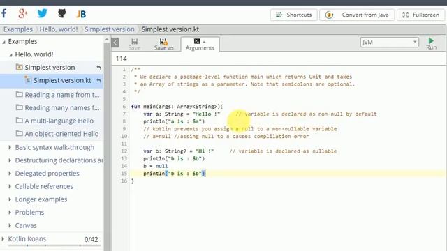
Task: Open the JetBrains JB logo link
Action: coord(81,14)
